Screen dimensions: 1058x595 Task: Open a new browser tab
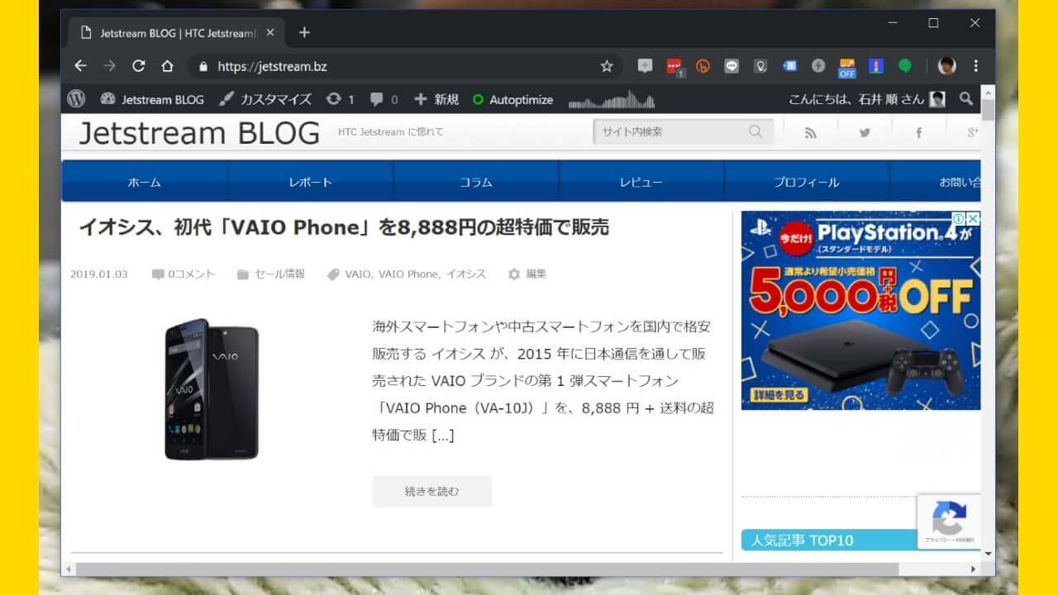[304, 33]
